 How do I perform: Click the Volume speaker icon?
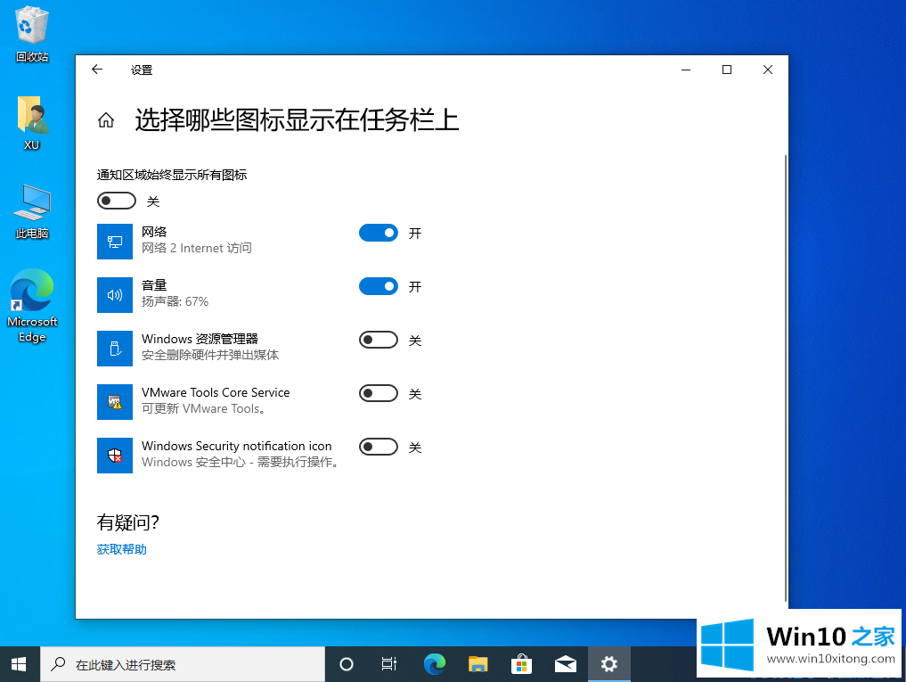coord(115,295)
